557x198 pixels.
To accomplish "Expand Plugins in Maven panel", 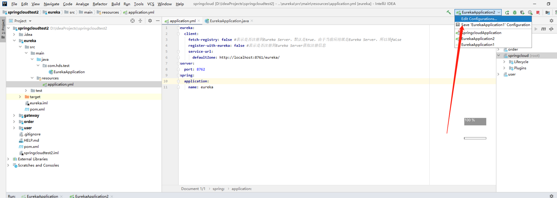I will coord(504,68).
